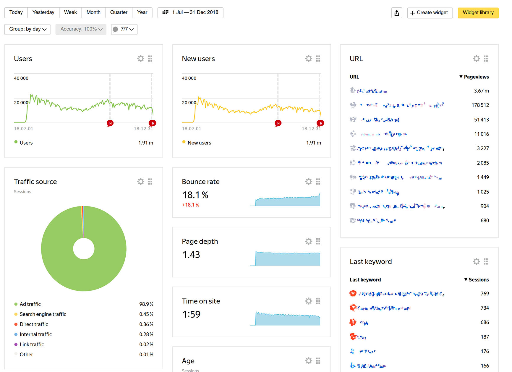Click the Create widget button
Image resolution: width=512 pixels, height=372 pixels.
coord(430,13)
